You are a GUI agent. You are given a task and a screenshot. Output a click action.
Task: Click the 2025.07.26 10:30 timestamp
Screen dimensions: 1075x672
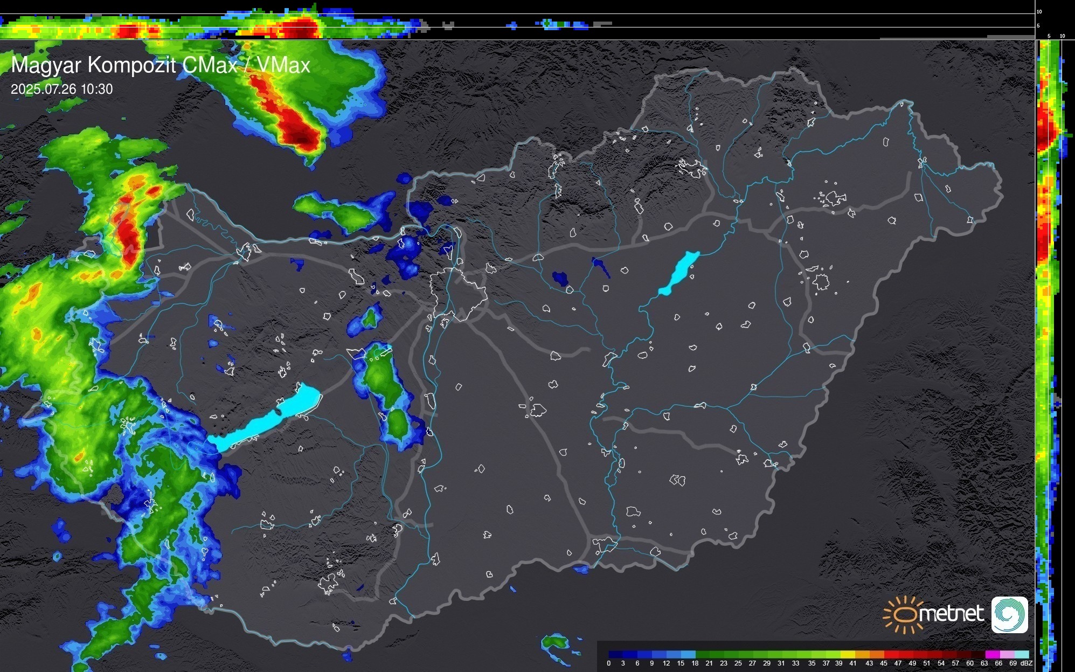point(62,89)
